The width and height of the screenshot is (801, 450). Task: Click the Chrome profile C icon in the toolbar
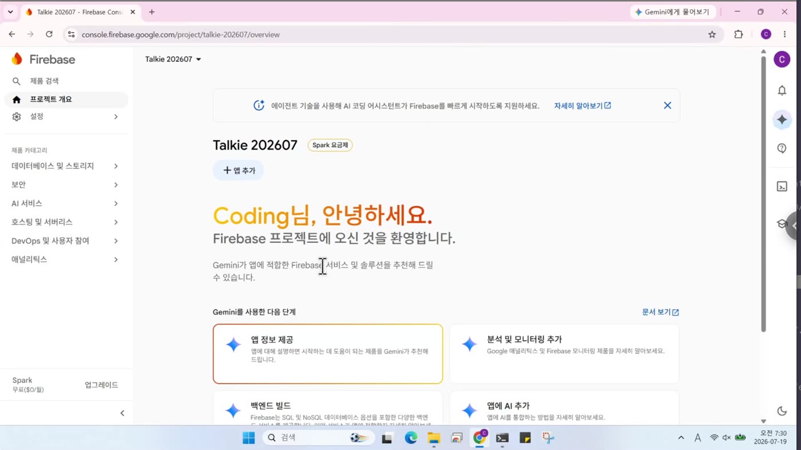766,34
